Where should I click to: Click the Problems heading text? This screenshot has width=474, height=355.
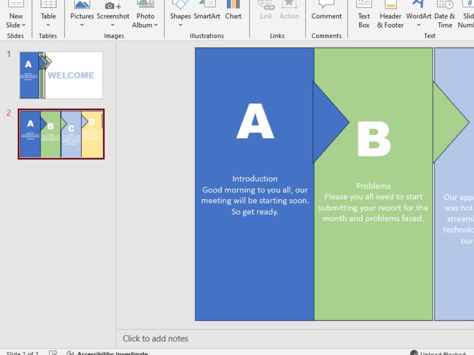373,186
